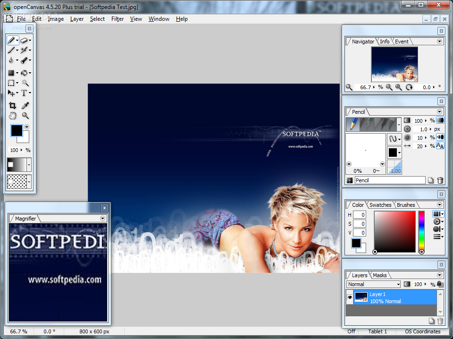Screen dimensions: 453x339
Task: Click the foreground color swatch in Color panel
Action: (x=356, y=243)
